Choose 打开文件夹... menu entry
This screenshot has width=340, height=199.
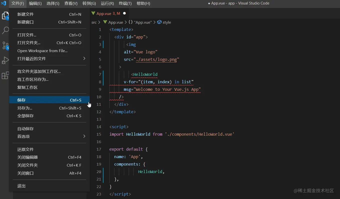[x=49, y=43]
